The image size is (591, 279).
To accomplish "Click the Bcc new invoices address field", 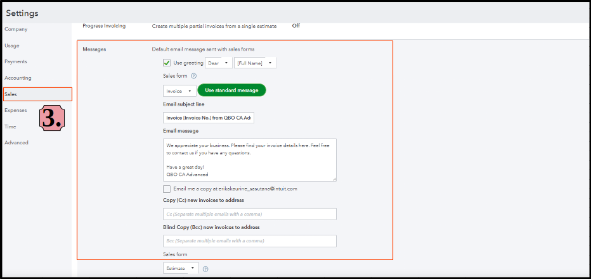I will (250, 241).
